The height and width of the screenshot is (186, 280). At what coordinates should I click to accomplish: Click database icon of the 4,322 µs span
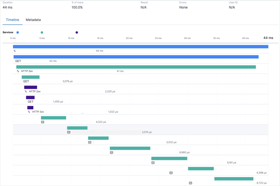[x=43, y=122]
